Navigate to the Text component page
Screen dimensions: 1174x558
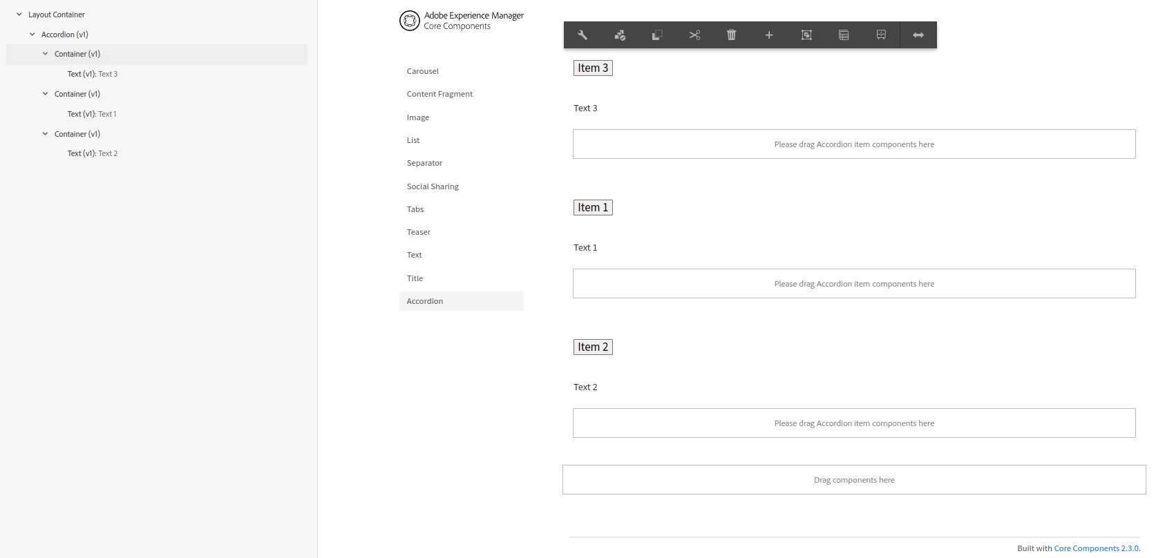(415, 255)
